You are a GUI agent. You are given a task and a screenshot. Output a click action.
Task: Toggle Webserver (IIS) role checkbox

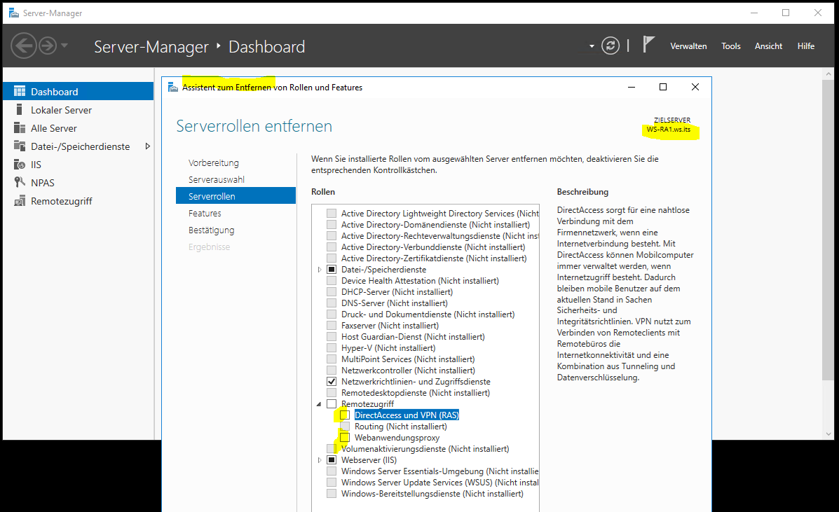tap(332, 460)
